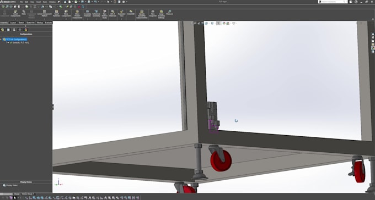375x200 pixels.
Task: Click the Print icon in title bar
Action: click(x=89, y=2)
